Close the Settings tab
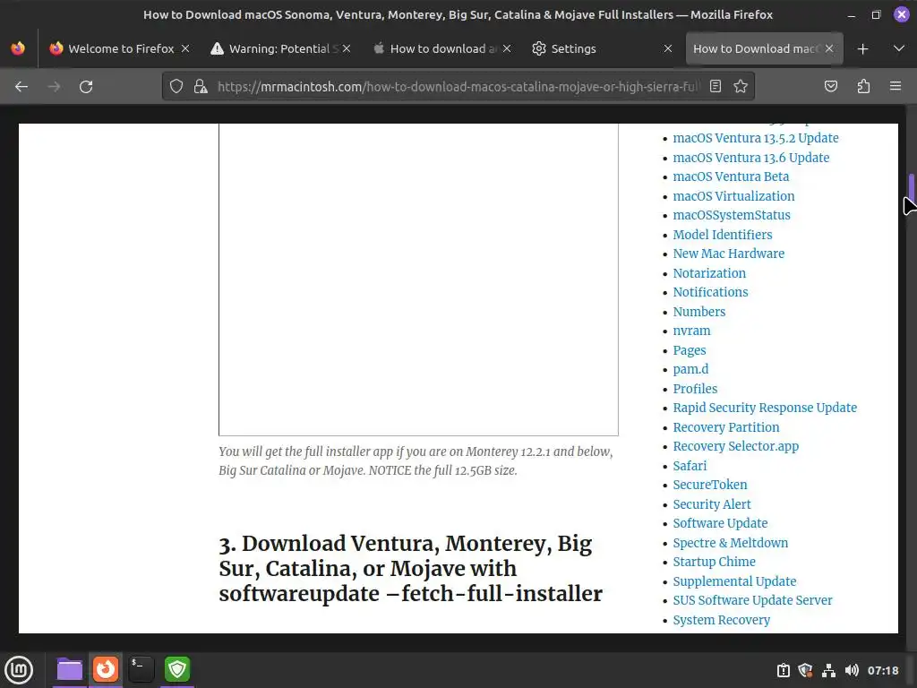 coord(668,48)
